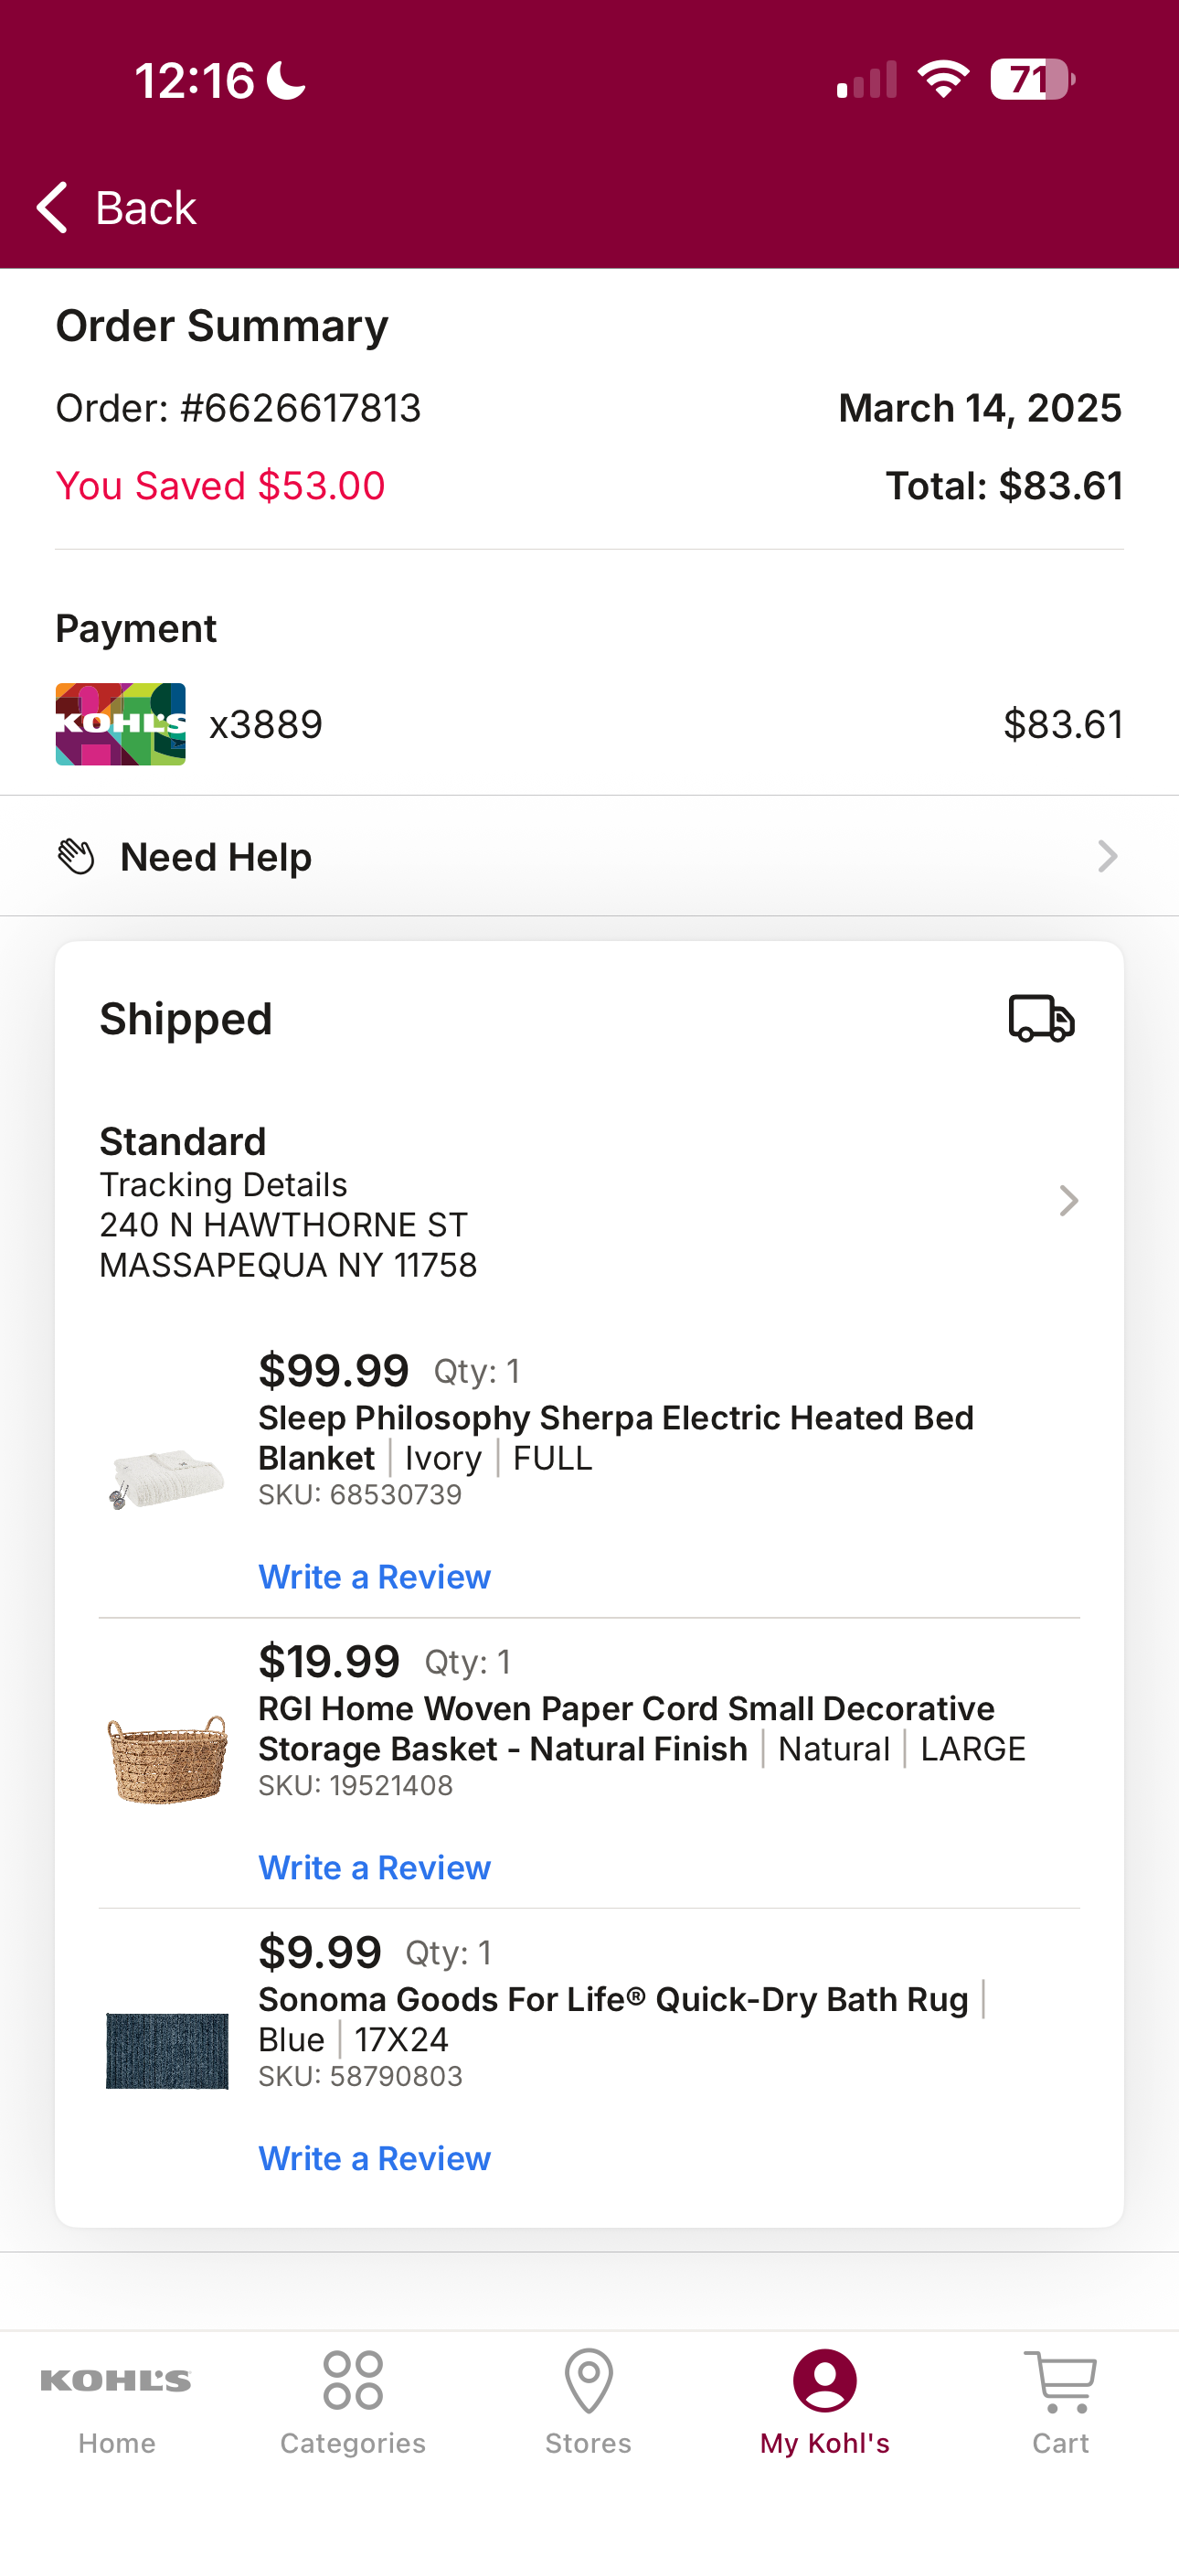Image resolution: width=1179 pixels, height=2557 pixels.
Task: Tap the Kohl's card payment icon
Action: coord(120,723)
